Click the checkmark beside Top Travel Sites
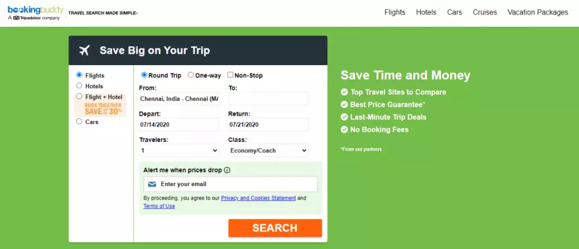 coord(344,92)
